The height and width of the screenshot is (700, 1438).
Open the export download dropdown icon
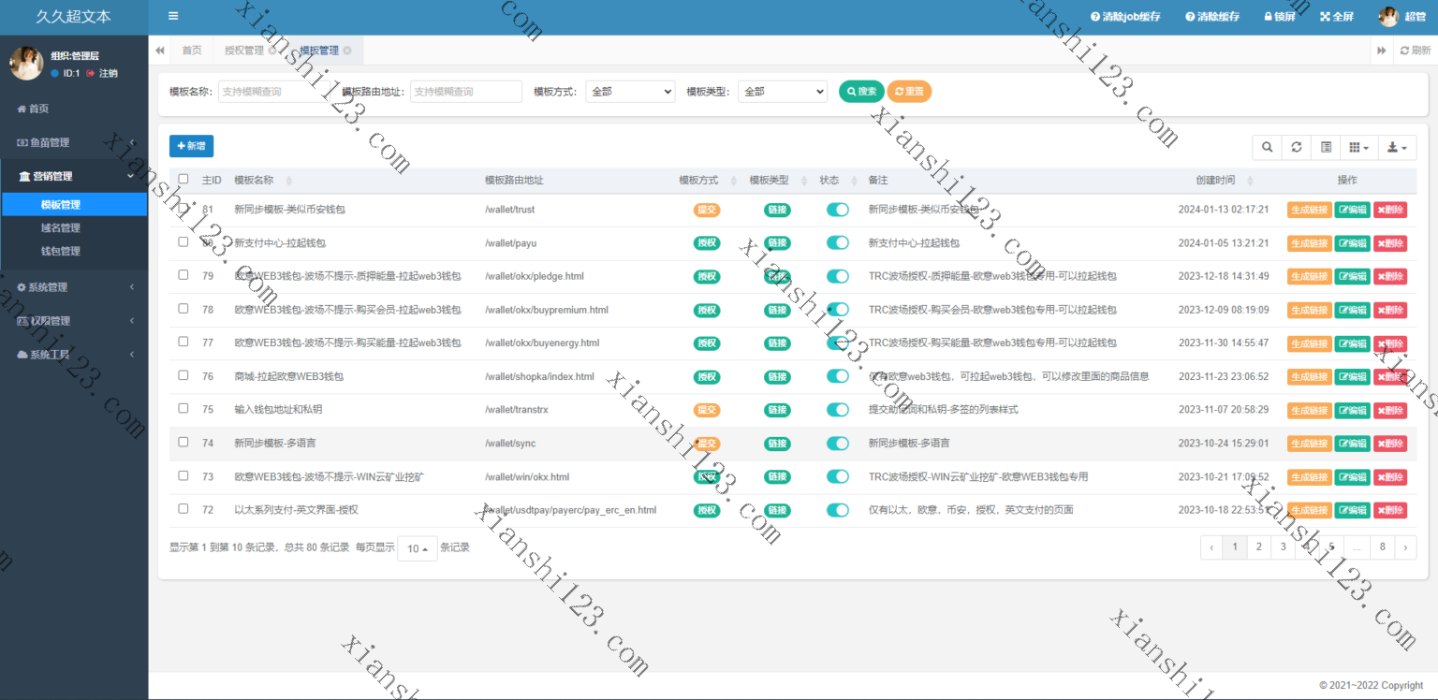point(1397,147)
